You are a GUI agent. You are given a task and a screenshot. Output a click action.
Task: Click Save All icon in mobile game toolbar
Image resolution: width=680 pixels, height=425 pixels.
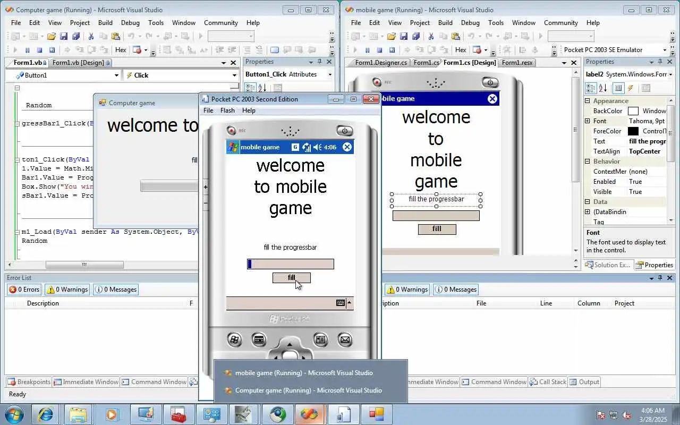(415, 36)
